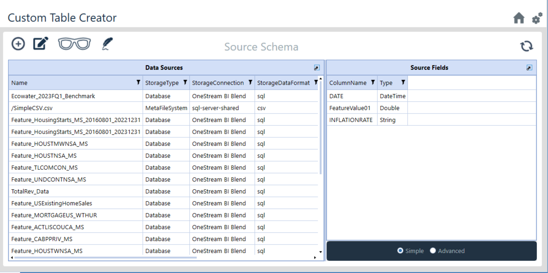The height and width of the screenshot is (273, 548).
Task: Select the Simple radio option
Action: click(400, 251)
